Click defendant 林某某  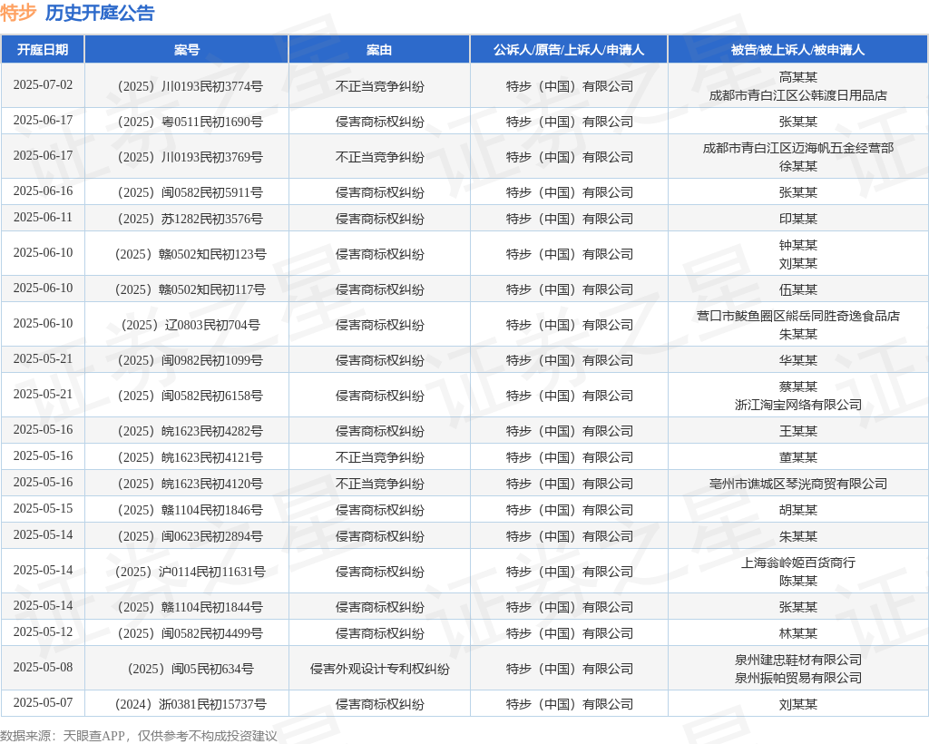click(798, 633)
